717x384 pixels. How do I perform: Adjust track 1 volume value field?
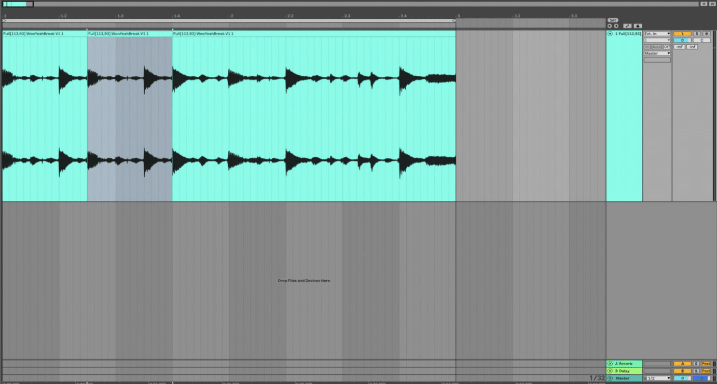pos(682,40)
